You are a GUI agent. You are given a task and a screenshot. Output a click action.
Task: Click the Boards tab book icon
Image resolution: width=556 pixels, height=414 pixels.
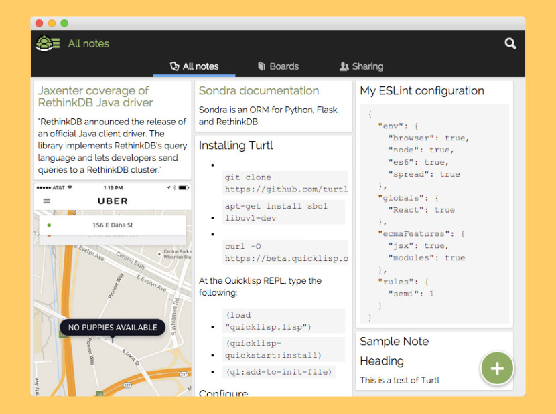pos(261,66)
